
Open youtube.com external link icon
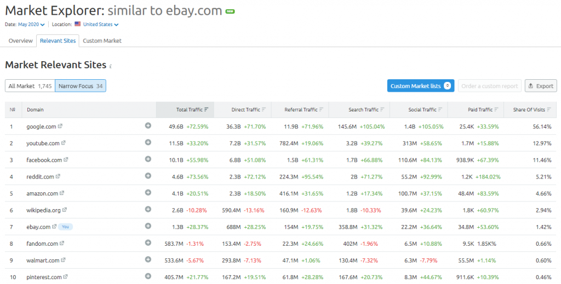(x=64, y=143)
